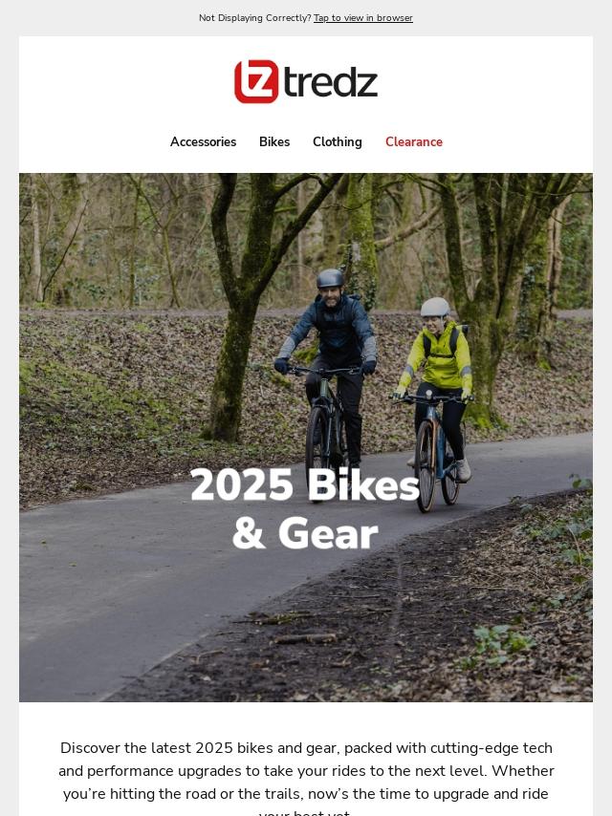Viewport: 612px width, 816px height.
Task: Click the 'Not Displaying Correctly?' text
Action: tap(254, 18)
